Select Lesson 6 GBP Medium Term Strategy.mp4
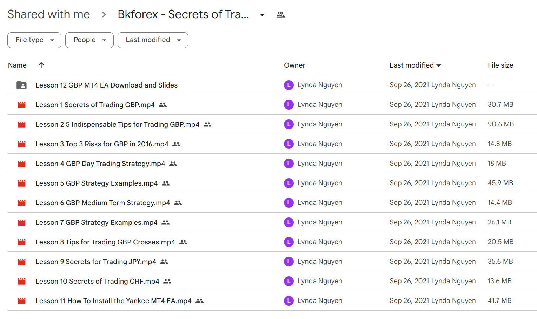Screen dimensions: 537x319 click(x=102, y=203)
